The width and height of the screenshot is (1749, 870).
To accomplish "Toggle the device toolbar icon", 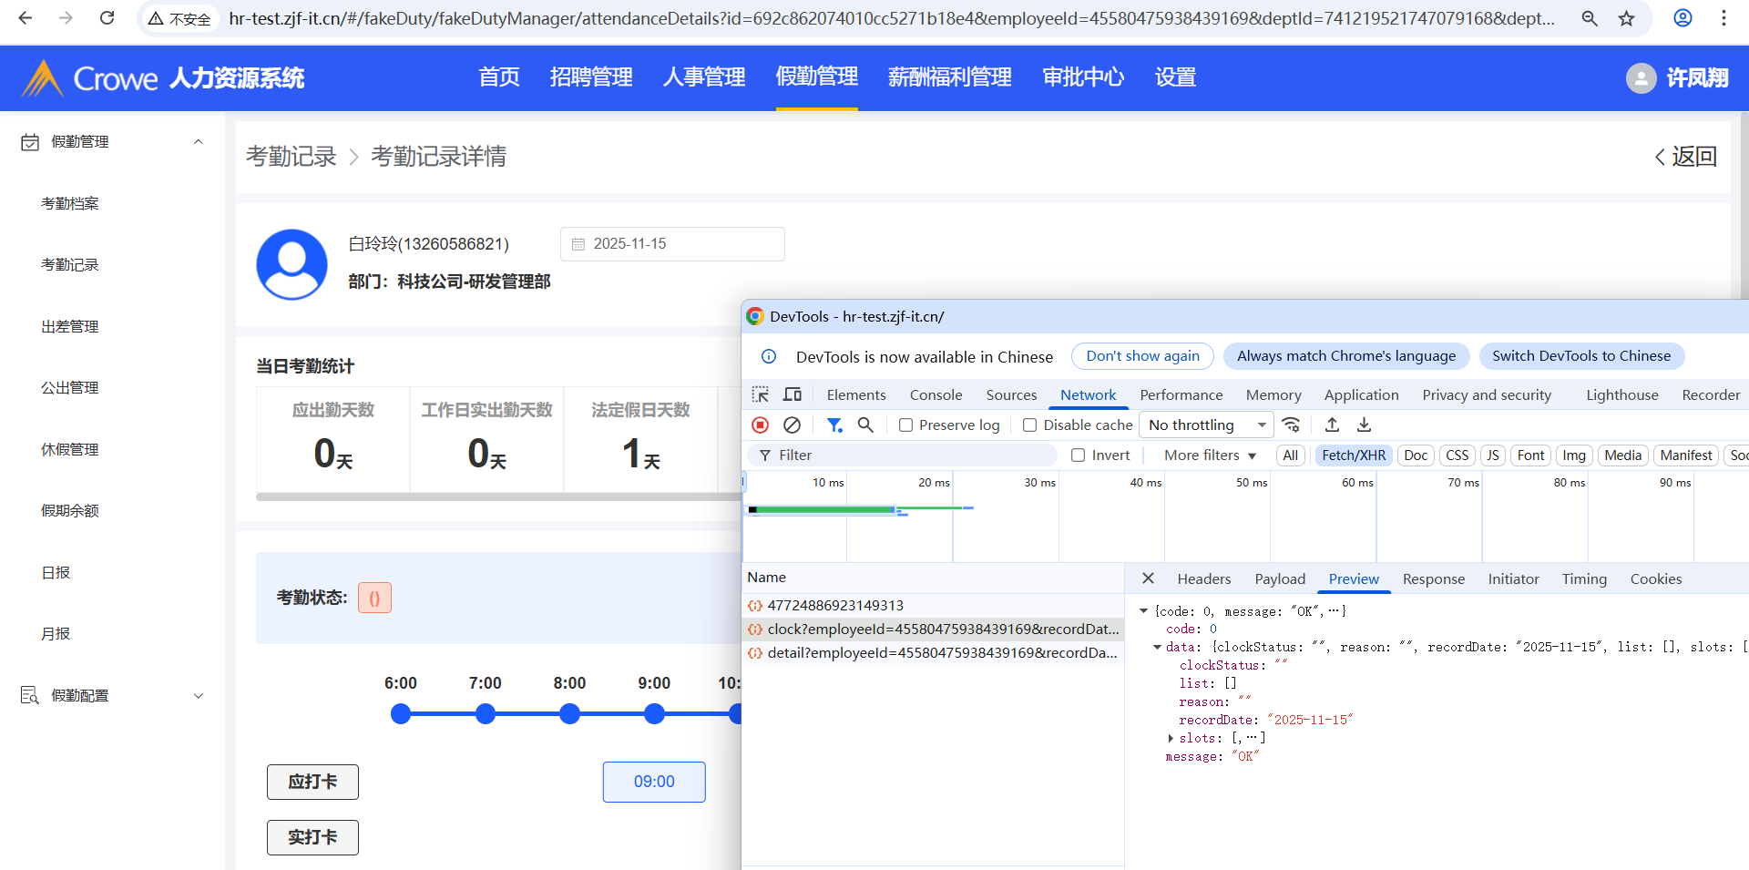I will (793, 394).
